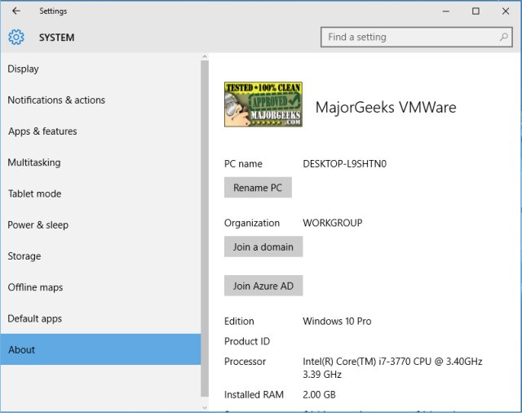The width and height of the screenshot is (522, 413).
Task: Maximize the Settings window
Action: 476,11
